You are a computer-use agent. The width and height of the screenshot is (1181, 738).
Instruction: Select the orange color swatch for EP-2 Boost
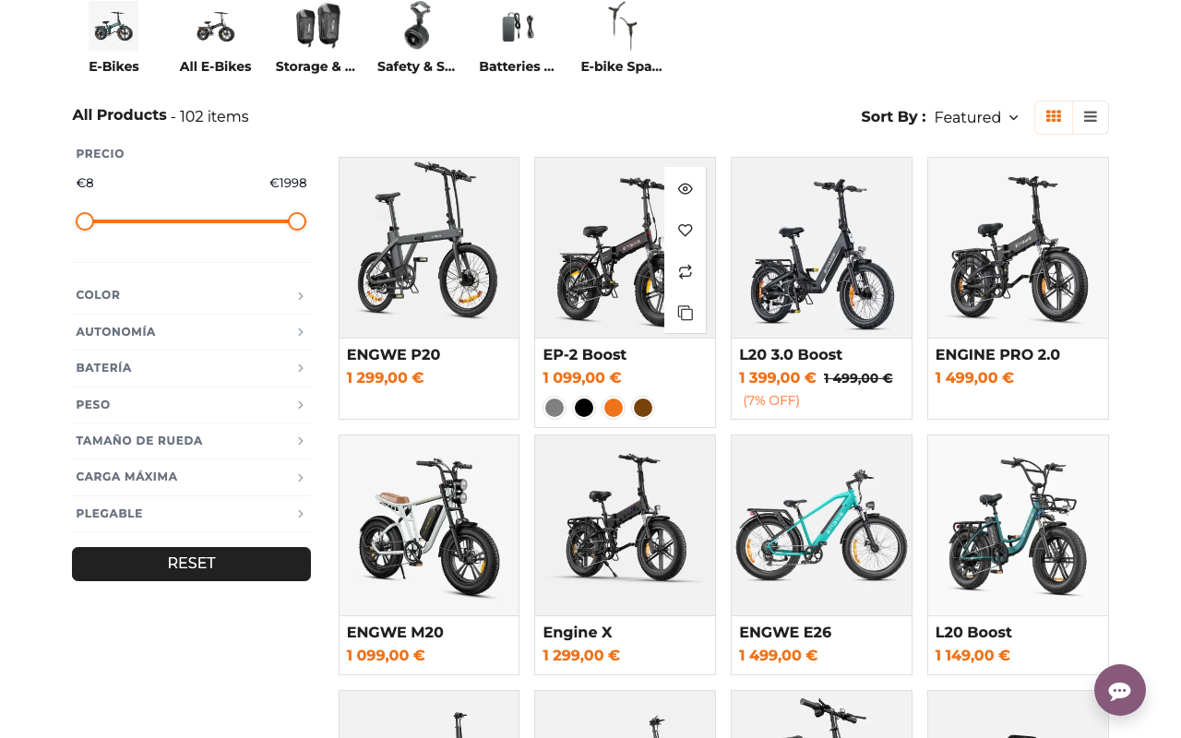[x=613, y=407]
